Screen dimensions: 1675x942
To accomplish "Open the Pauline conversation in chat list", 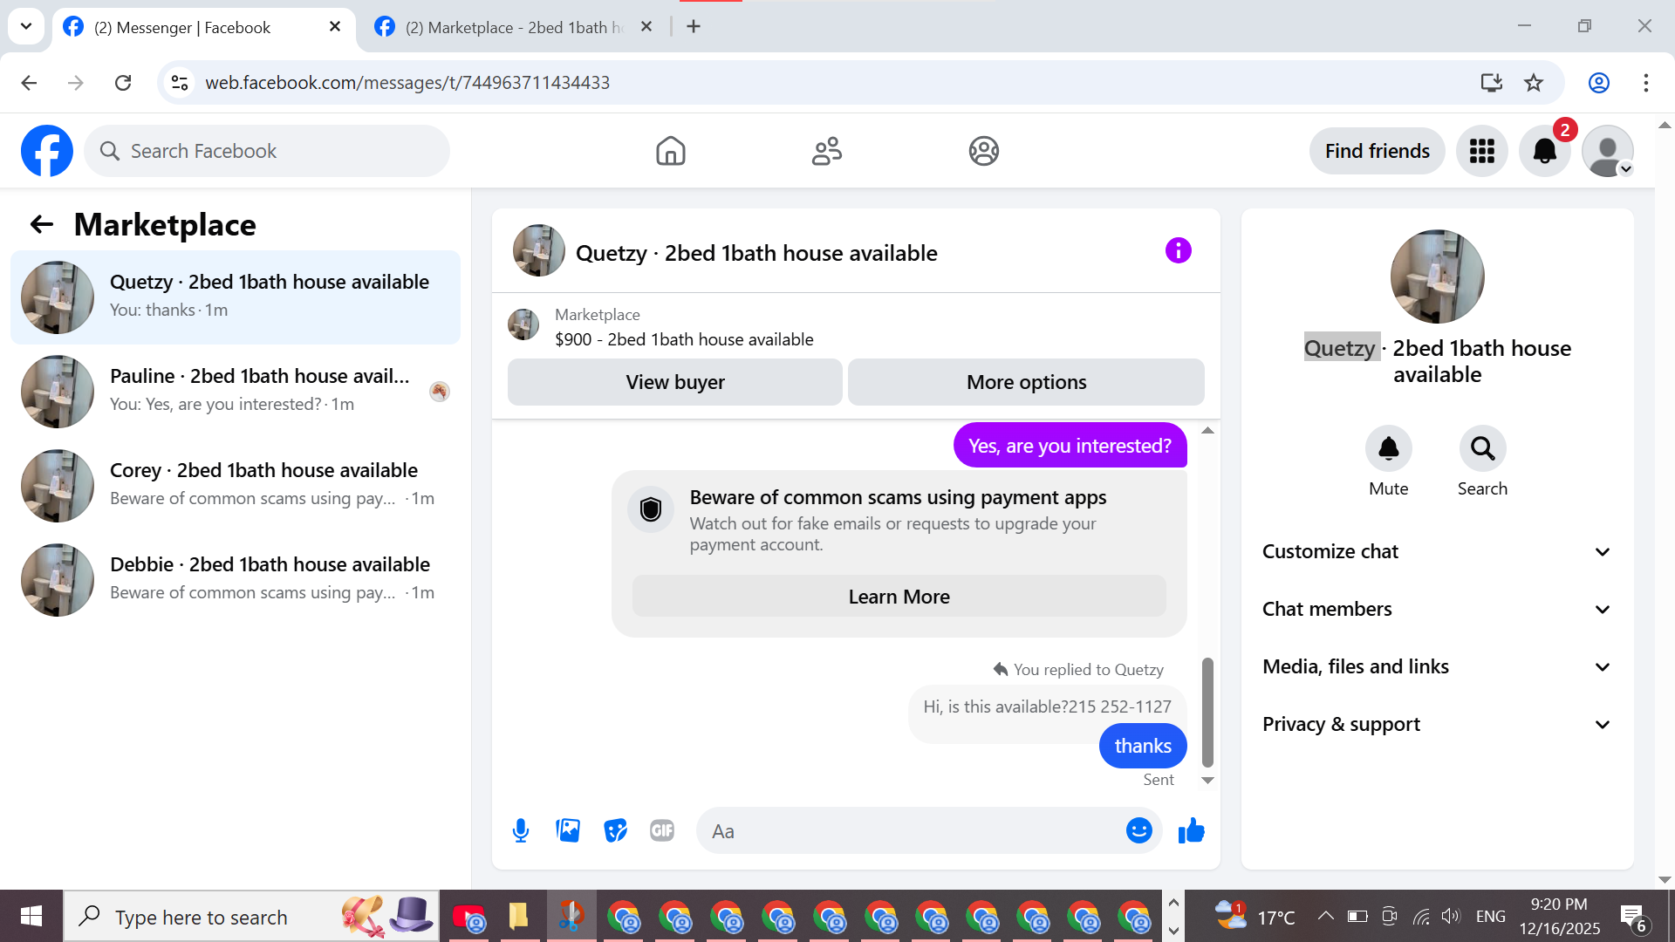I will pos(236,392).
